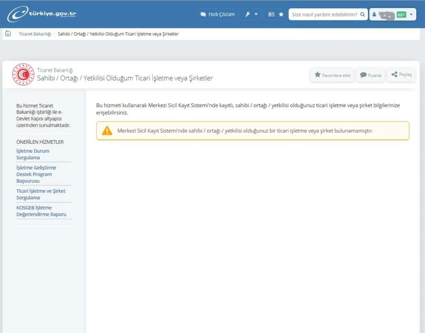Viewport: 425px width, 333px height.
Task: Click the Ticaret Bakanlığı emblem logo
Action: (23, 74)
